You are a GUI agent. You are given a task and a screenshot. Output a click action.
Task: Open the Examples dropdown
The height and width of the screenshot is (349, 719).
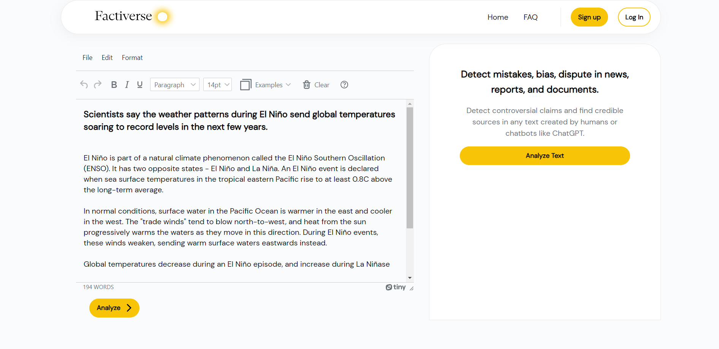point(266,85)
